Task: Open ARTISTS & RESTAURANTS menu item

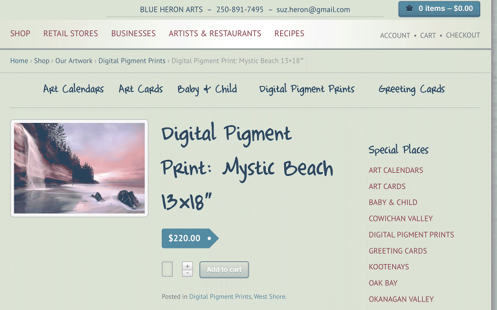Action: tap(215, 33)
